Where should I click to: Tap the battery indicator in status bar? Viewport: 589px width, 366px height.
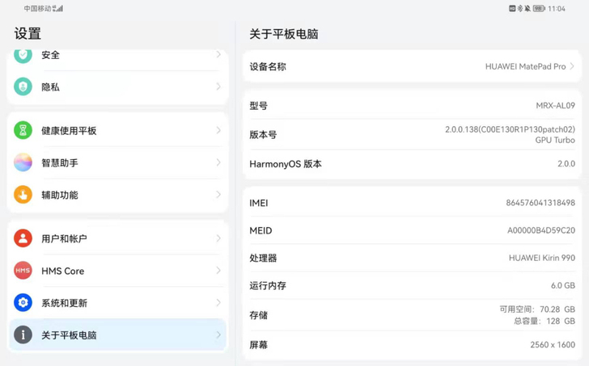(539, 8)
